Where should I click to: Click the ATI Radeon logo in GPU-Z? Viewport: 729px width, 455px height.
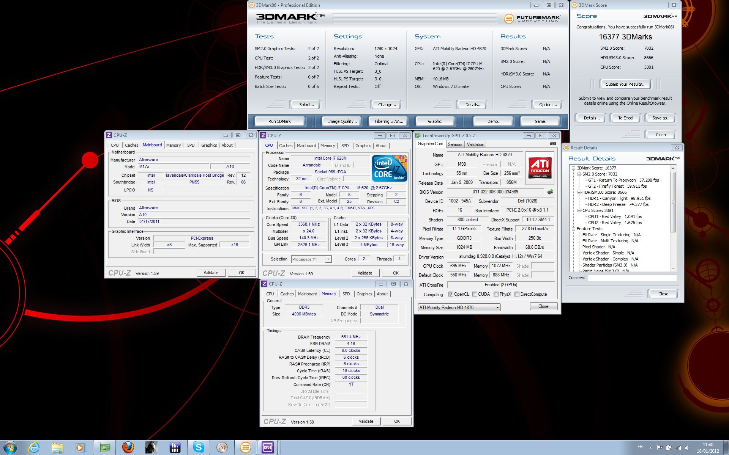(x=540, y=168)
